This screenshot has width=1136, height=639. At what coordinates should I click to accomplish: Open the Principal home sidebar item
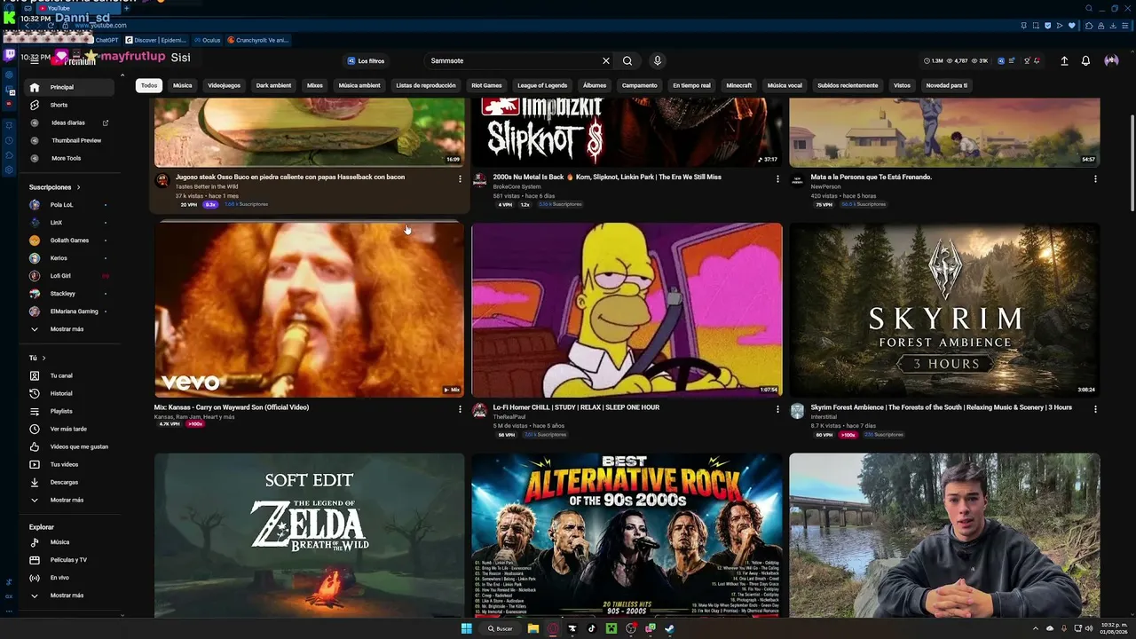69,87
